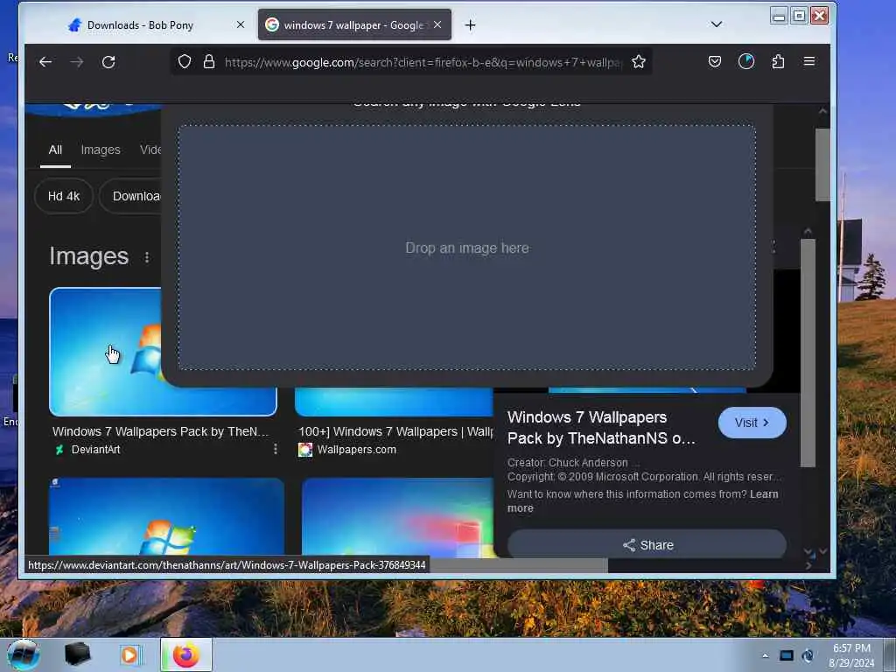The width and height of the screenshot is (896, 672).
Task: Open the colorful blurred Windows wallpaper thumbnail
Action: click(398, 517)
